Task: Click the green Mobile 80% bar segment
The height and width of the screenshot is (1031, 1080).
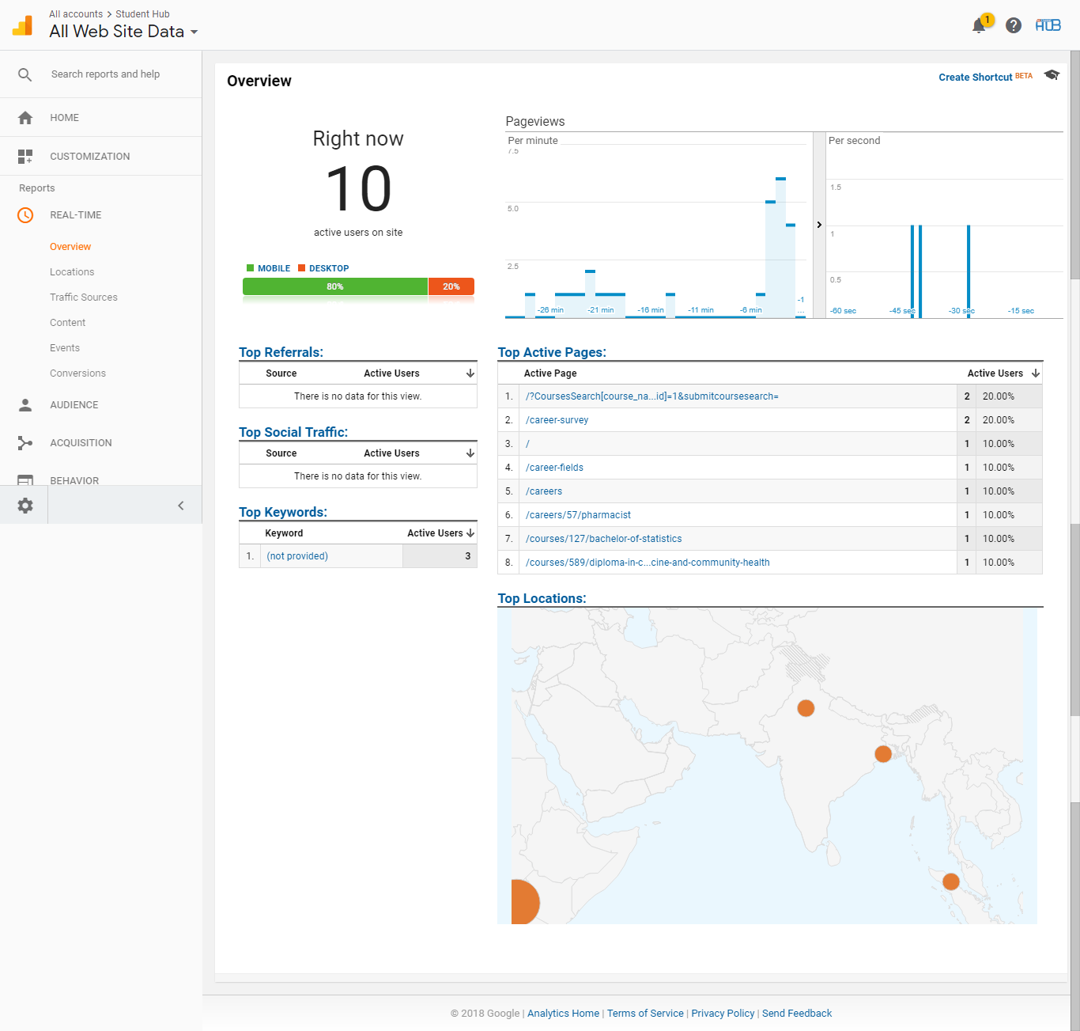Action: click(x=335, y=286)
